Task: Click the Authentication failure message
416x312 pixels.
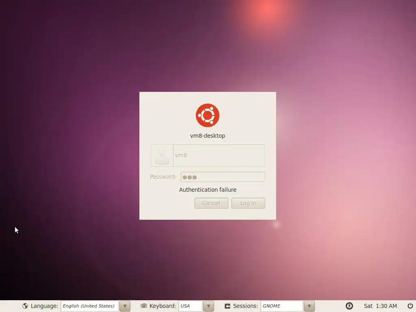Action: coord(208,190)
